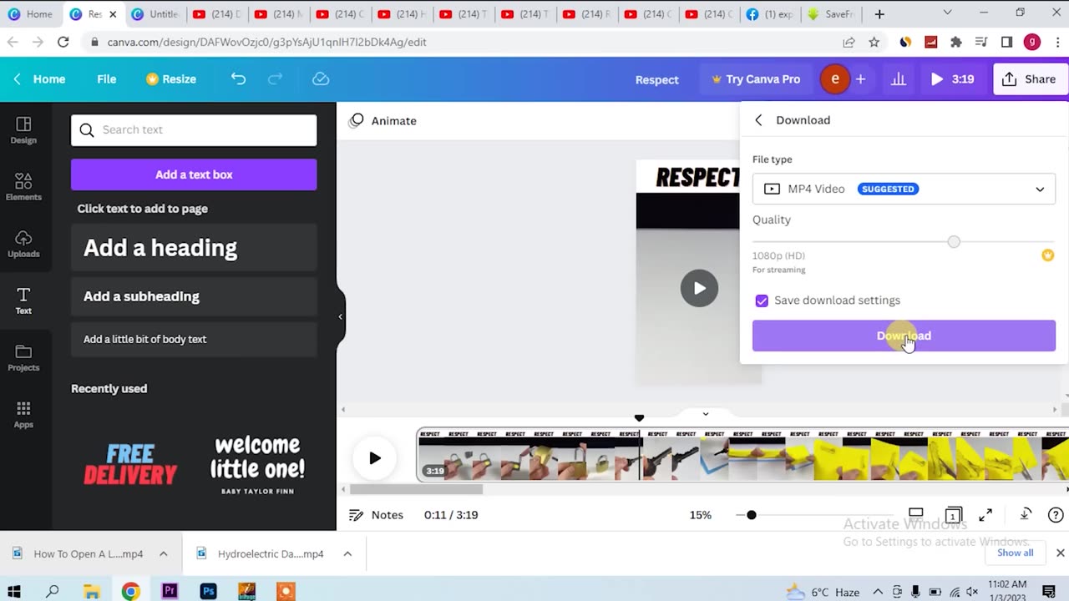The width and height of the screenshot is (1069, 601).
Task: Click the page count icon
Action: click(x=953, y=515)
